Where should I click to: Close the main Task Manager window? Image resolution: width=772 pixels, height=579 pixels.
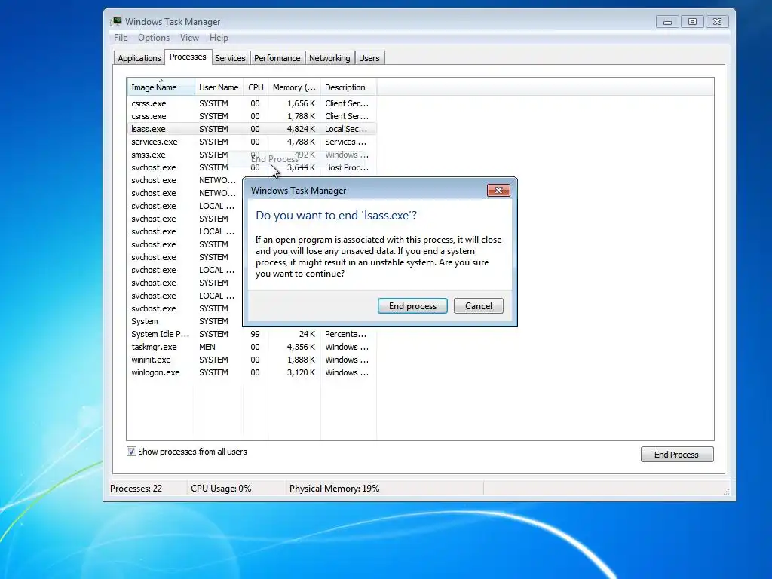click(x=718, y=22)
